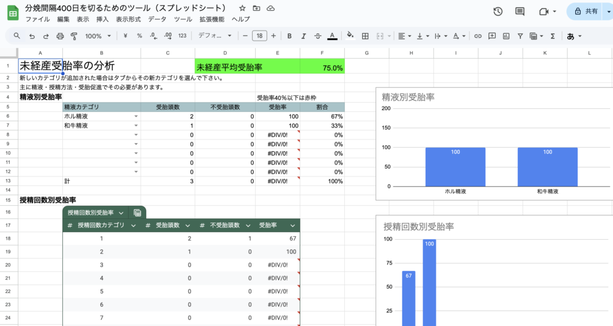Open the borders tool
The image size is (613, 326).
click(x=365, y=36)
